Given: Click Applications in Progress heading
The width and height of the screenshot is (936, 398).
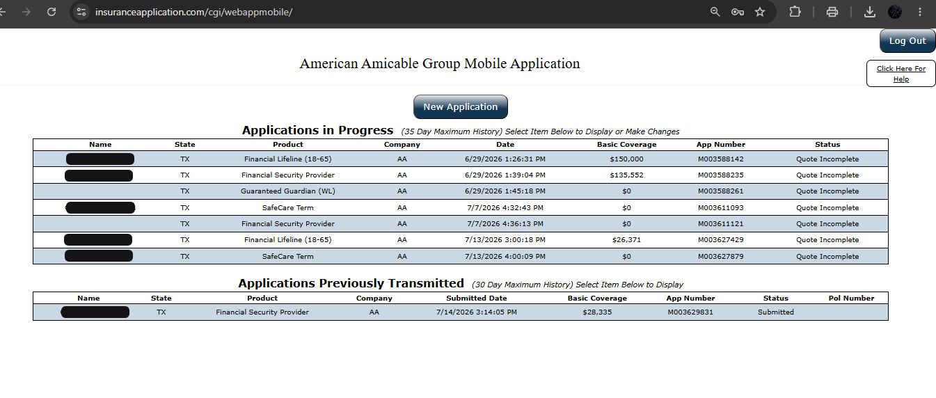Looking at the screenshot, I should 317,130.
